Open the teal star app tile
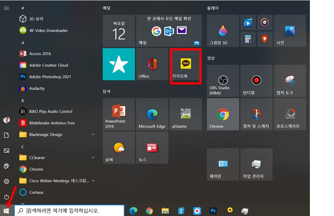 point(119,64)
